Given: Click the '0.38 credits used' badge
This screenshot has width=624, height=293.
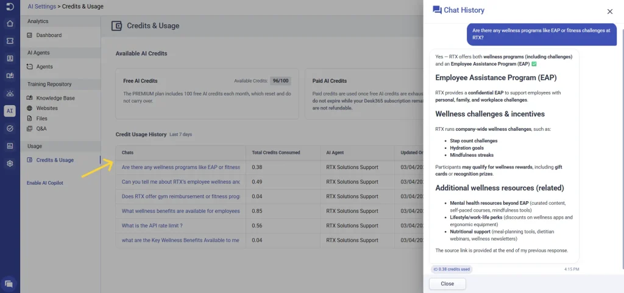Looking at the screenshot, I should (x=452, y=269).
